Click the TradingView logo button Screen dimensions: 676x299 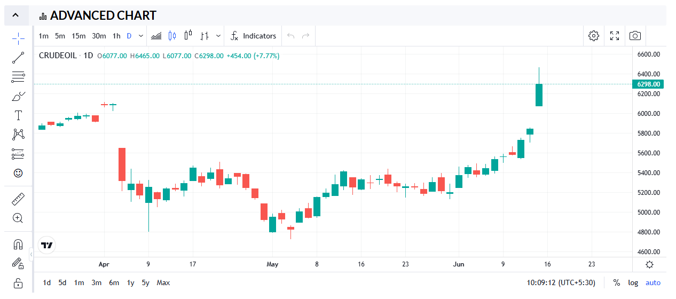pos(47,246)
